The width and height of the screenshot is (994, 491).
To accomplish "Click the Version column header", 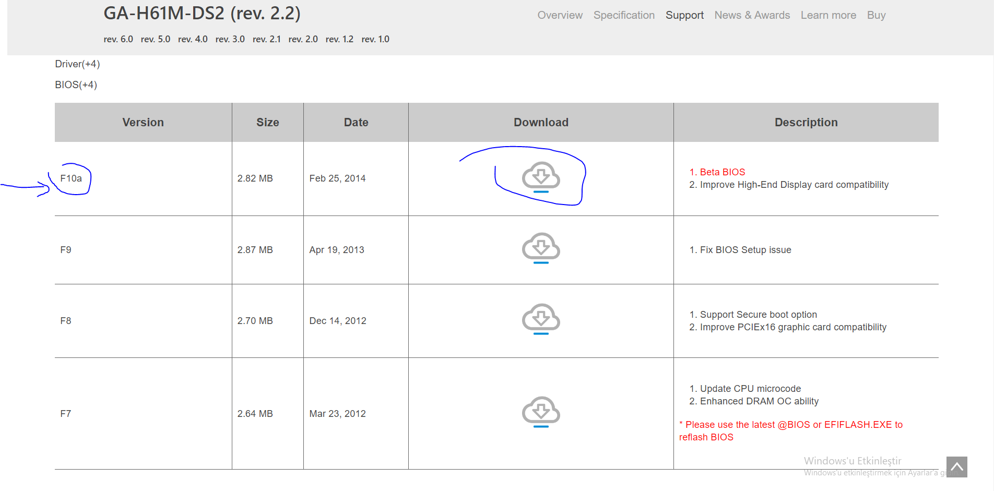I will 143,122.
